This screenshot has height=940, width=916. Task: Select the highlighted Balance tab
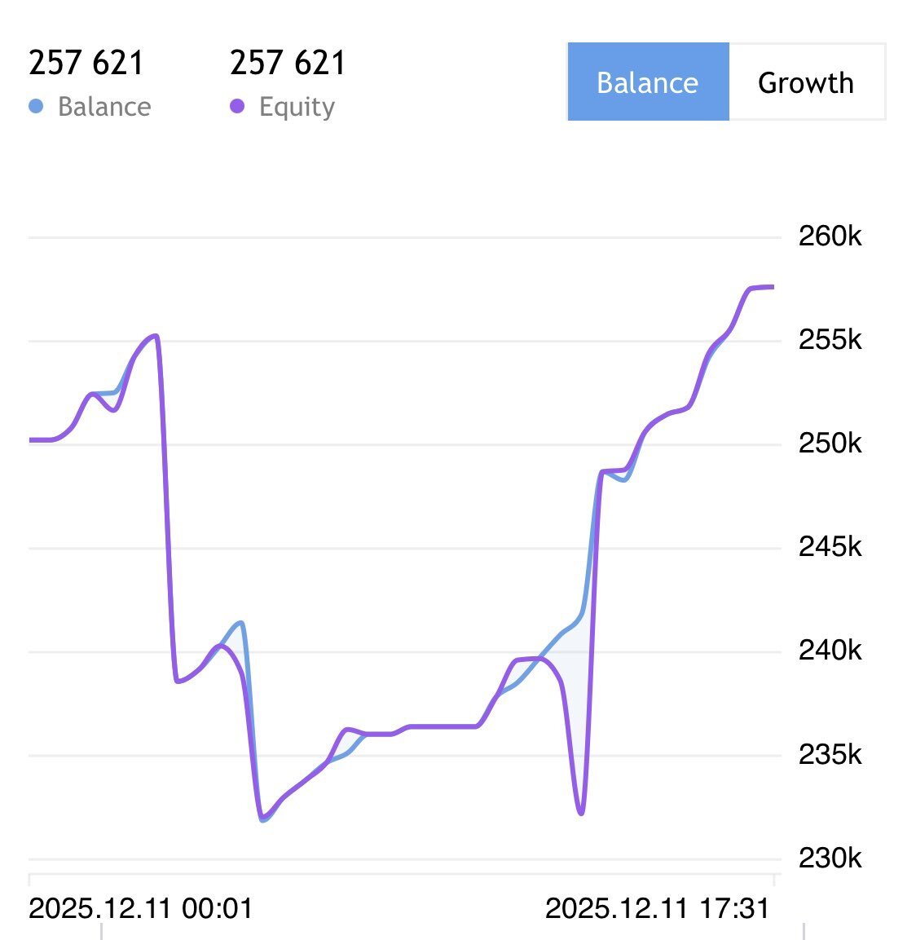648,82
